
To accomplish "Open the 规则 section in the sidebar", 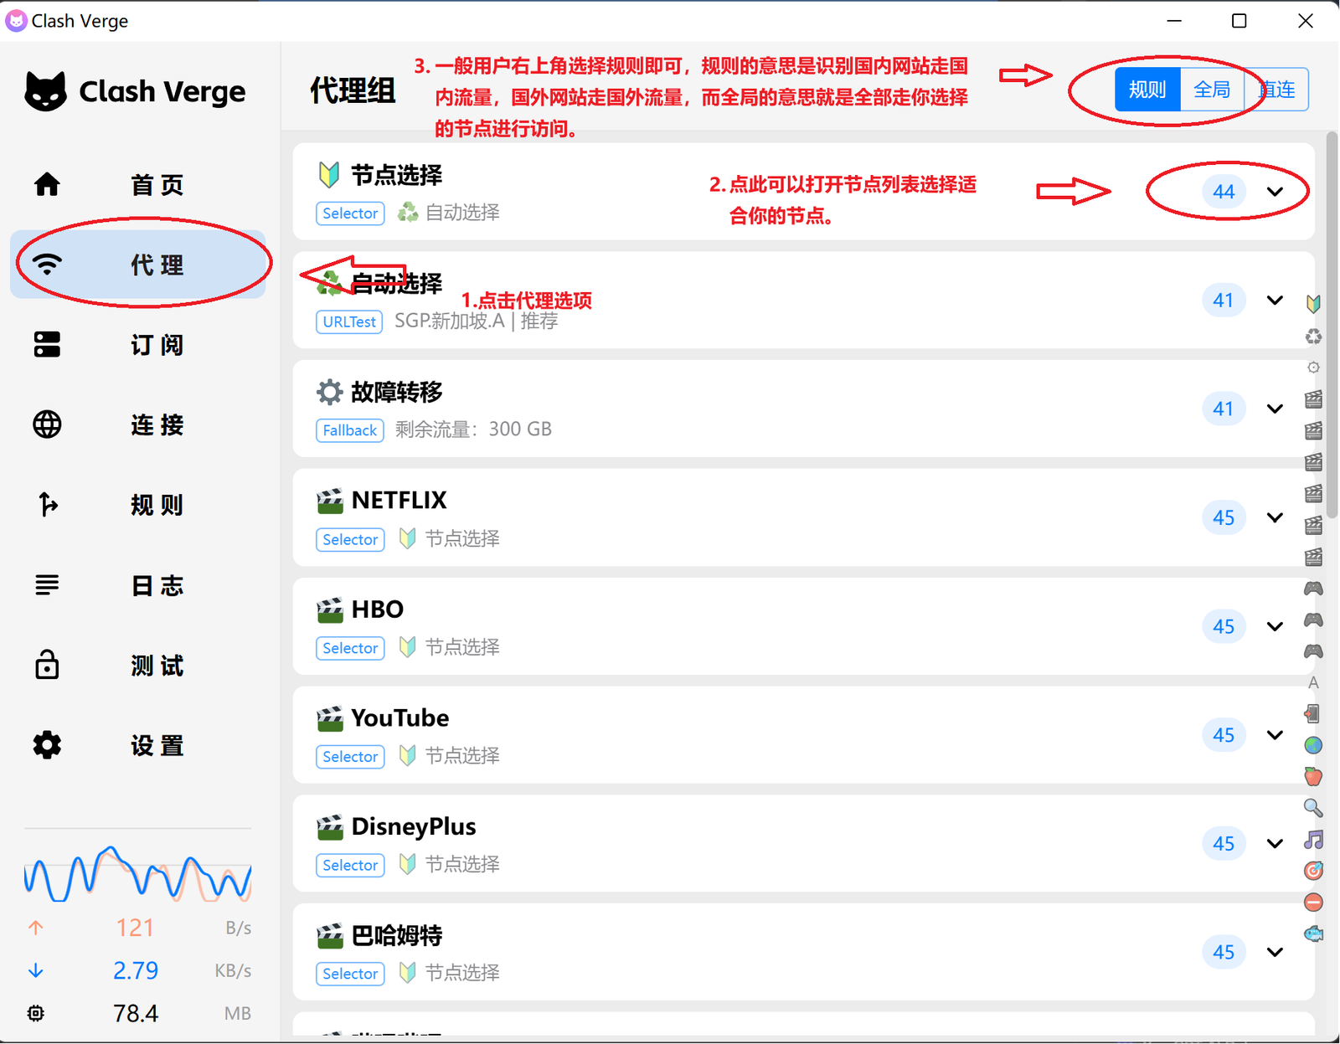I will click(137, 505).
